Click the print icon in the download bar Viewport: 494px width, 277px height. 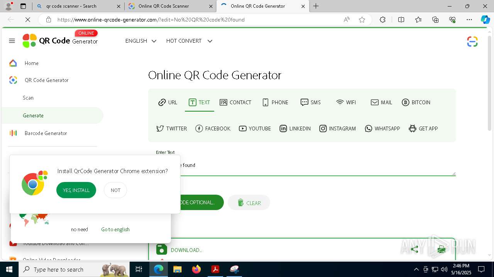[x=442, y=250]
